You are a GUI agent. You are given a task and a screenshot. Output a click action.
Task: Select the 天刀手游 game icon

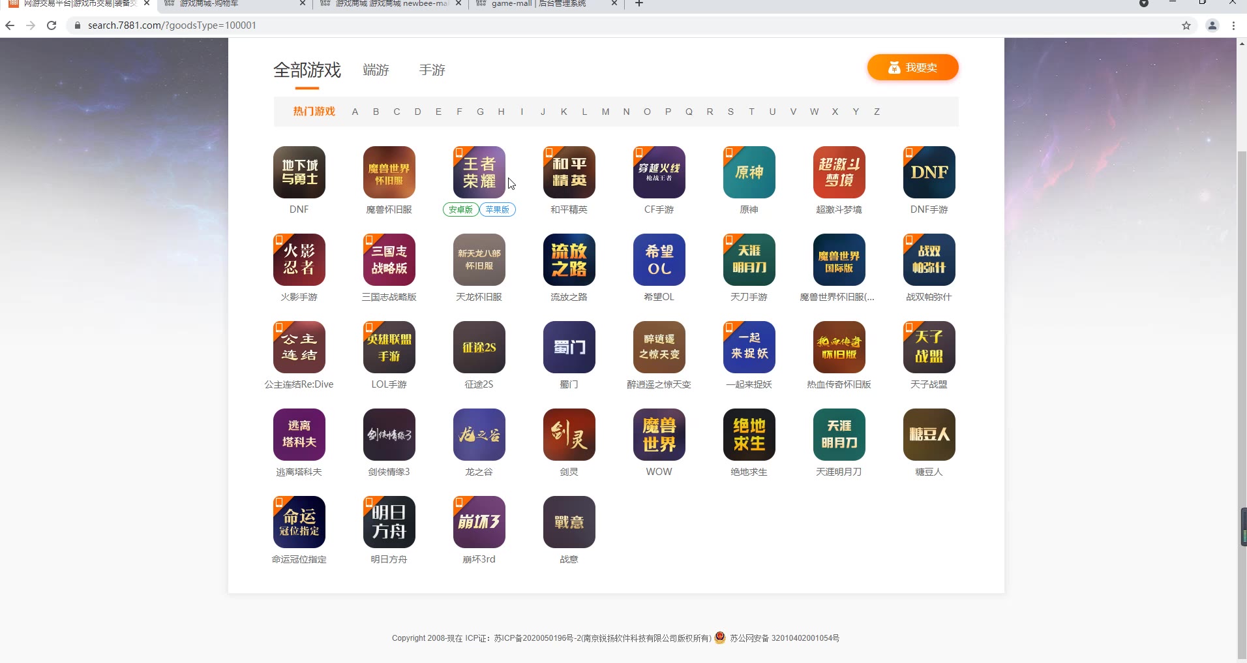pos(749,260)
